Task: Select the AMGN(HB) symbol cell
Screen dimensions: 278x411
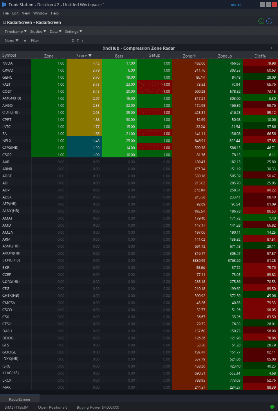Action: coord(16,98)
